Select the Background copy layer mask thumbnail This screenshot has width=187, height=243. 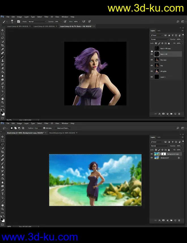click(x=163, y=154)
